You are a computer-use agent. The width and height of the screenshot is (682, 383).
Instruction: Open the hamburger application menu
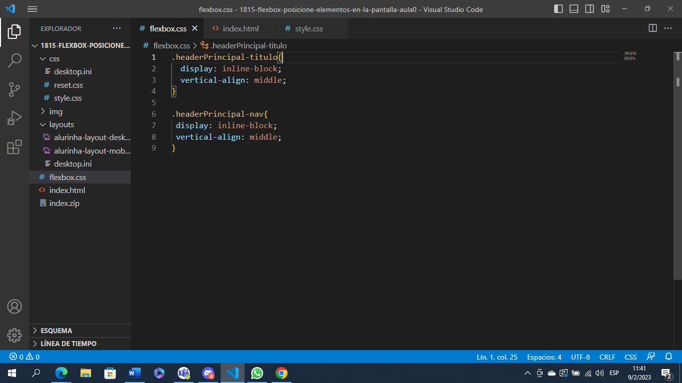32,9
